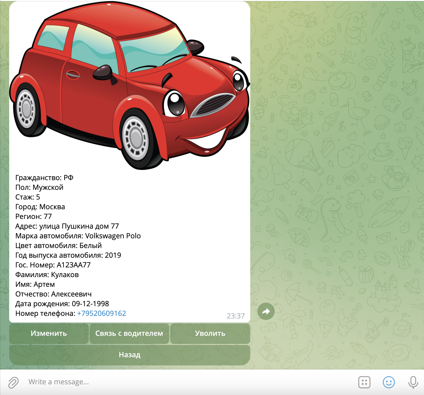Toggle the bot keyboard grid icon
Image resolution: width=424 pixels, height=395 pixels.
pos(364,382)
